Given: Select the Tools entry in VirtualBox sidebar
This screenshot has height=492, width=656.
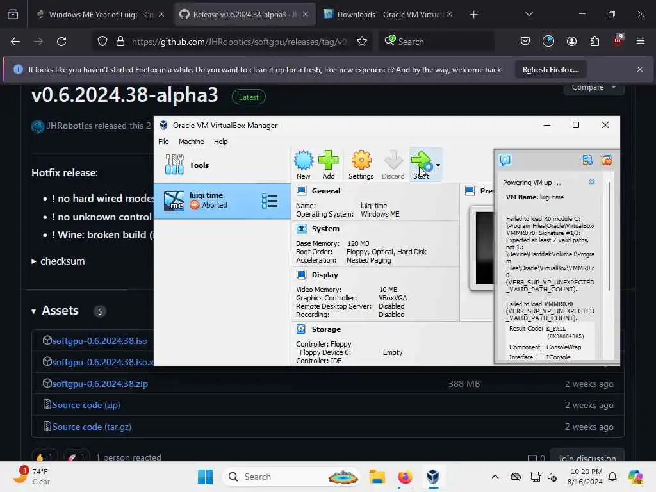Looking at the screenshot, I should click(222, 165).
